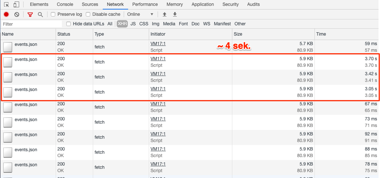Filter requests by Other

coord(240,24)
